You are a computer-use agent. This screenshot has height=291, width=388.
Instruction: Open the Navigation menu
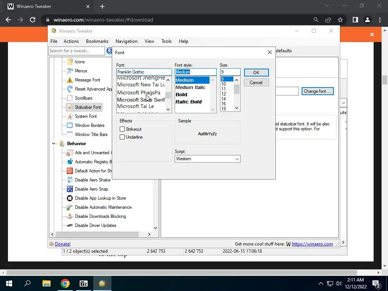click(127, 41)
